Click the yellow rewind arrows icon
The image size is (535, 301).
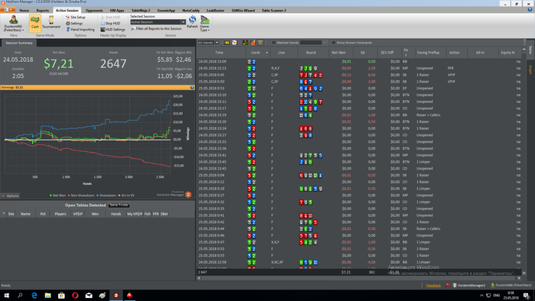(x=227, y=43)
